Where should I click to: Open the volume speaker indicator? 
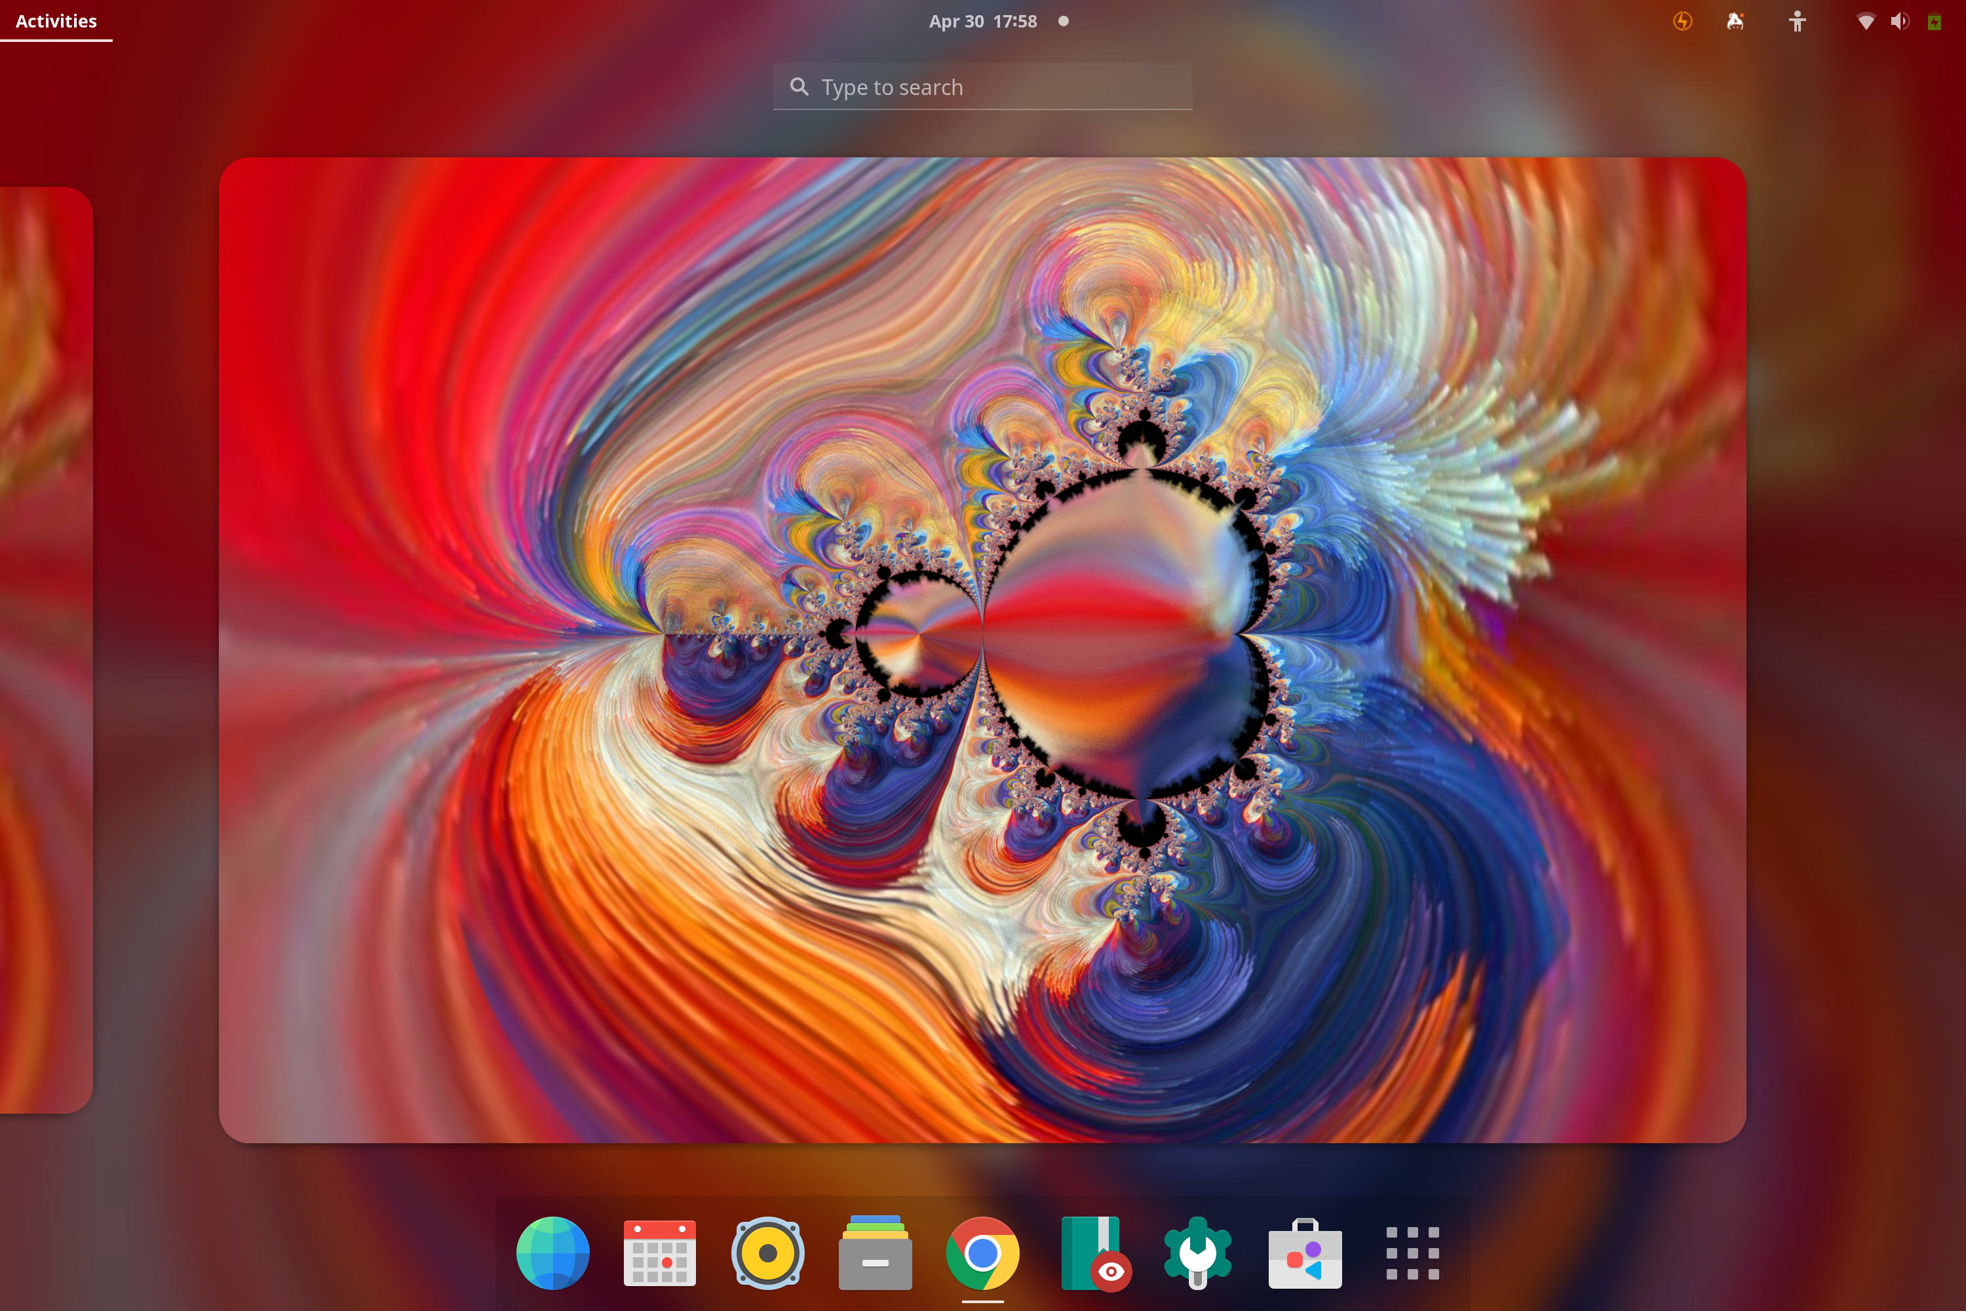tap(1899, 21)
